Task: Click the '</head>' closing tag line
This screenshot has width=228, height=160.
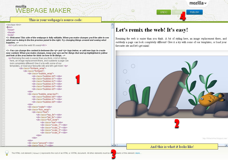Action: click(11, 33)
